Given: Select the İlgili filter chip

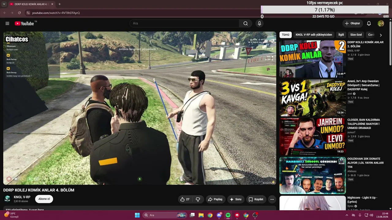Looking at the screenshot, I should point(341,35).
